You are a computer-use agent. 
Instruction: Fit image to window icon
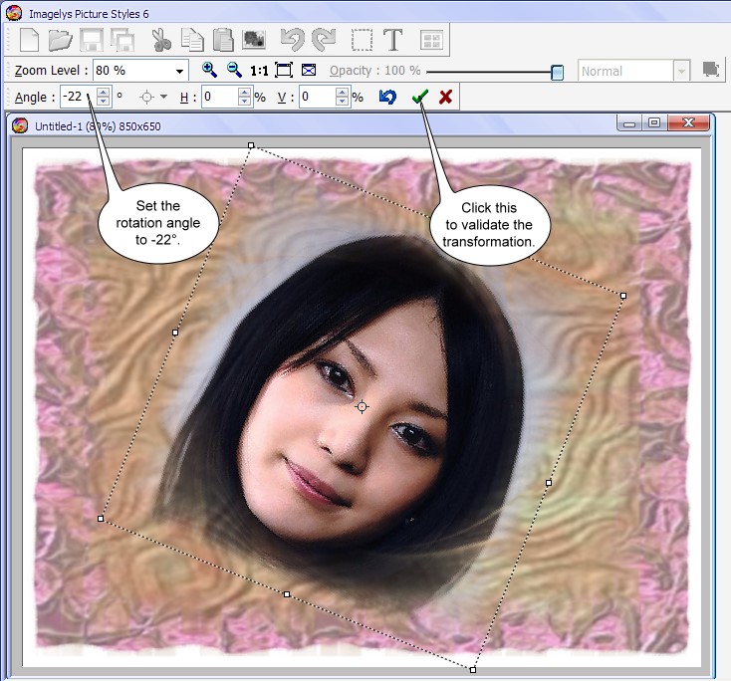(x=284, y=71)
